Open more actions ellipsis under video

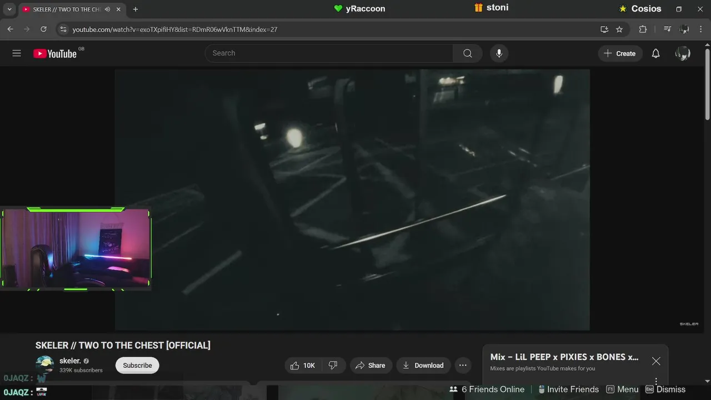coord(463,365)
